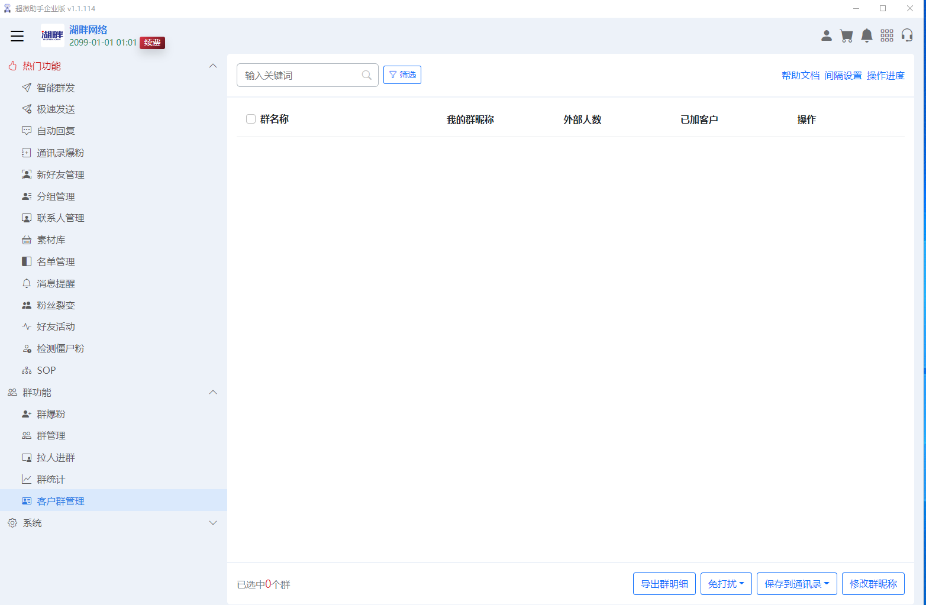This screenshot has height=605, width=926.
Task: Open the headset support icon
Action: point(907,35)
